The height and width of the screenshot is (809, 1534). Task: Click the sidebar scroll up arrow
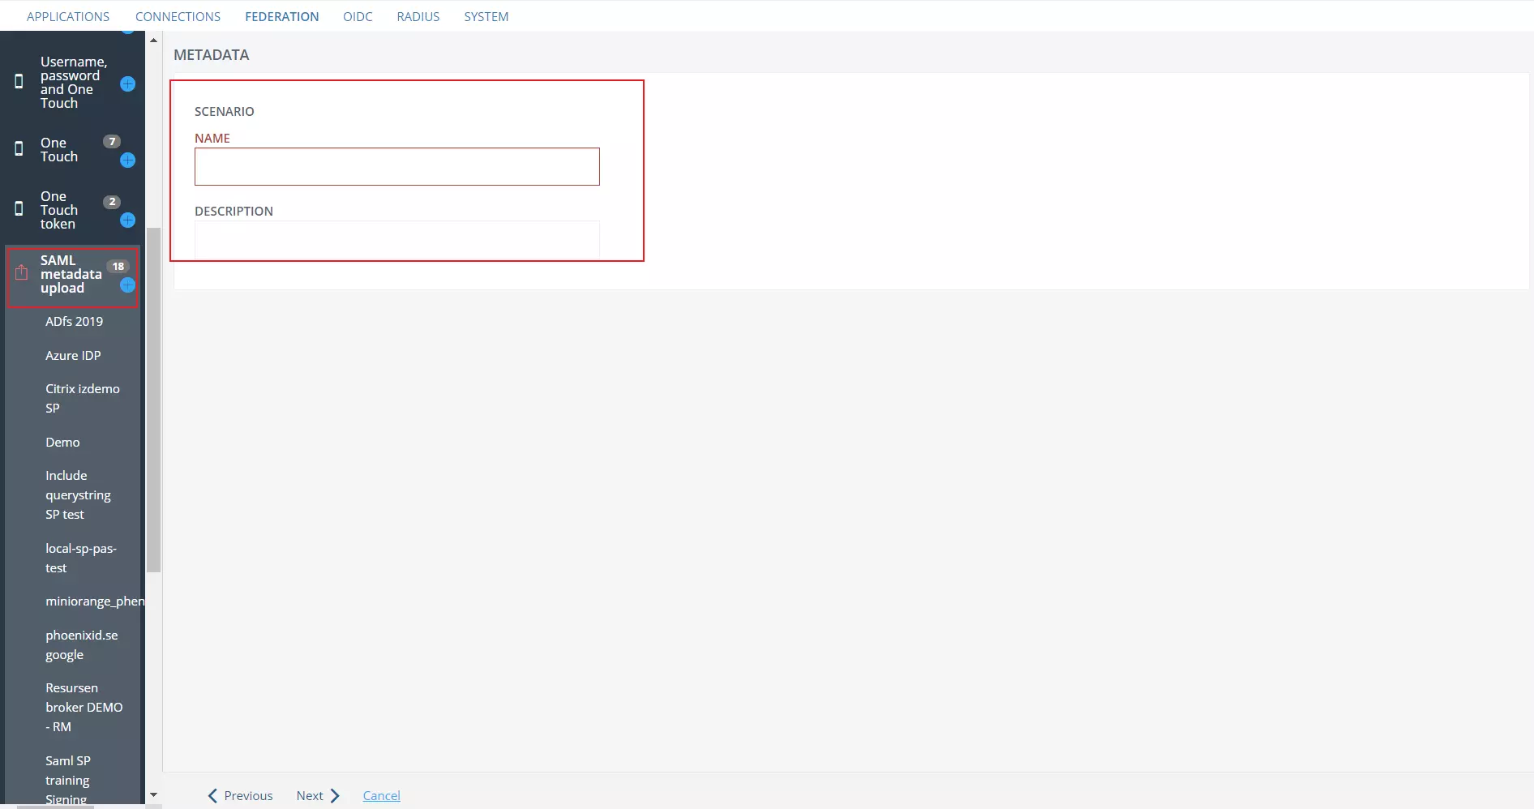pyautogui.click(x=153, y=40)
